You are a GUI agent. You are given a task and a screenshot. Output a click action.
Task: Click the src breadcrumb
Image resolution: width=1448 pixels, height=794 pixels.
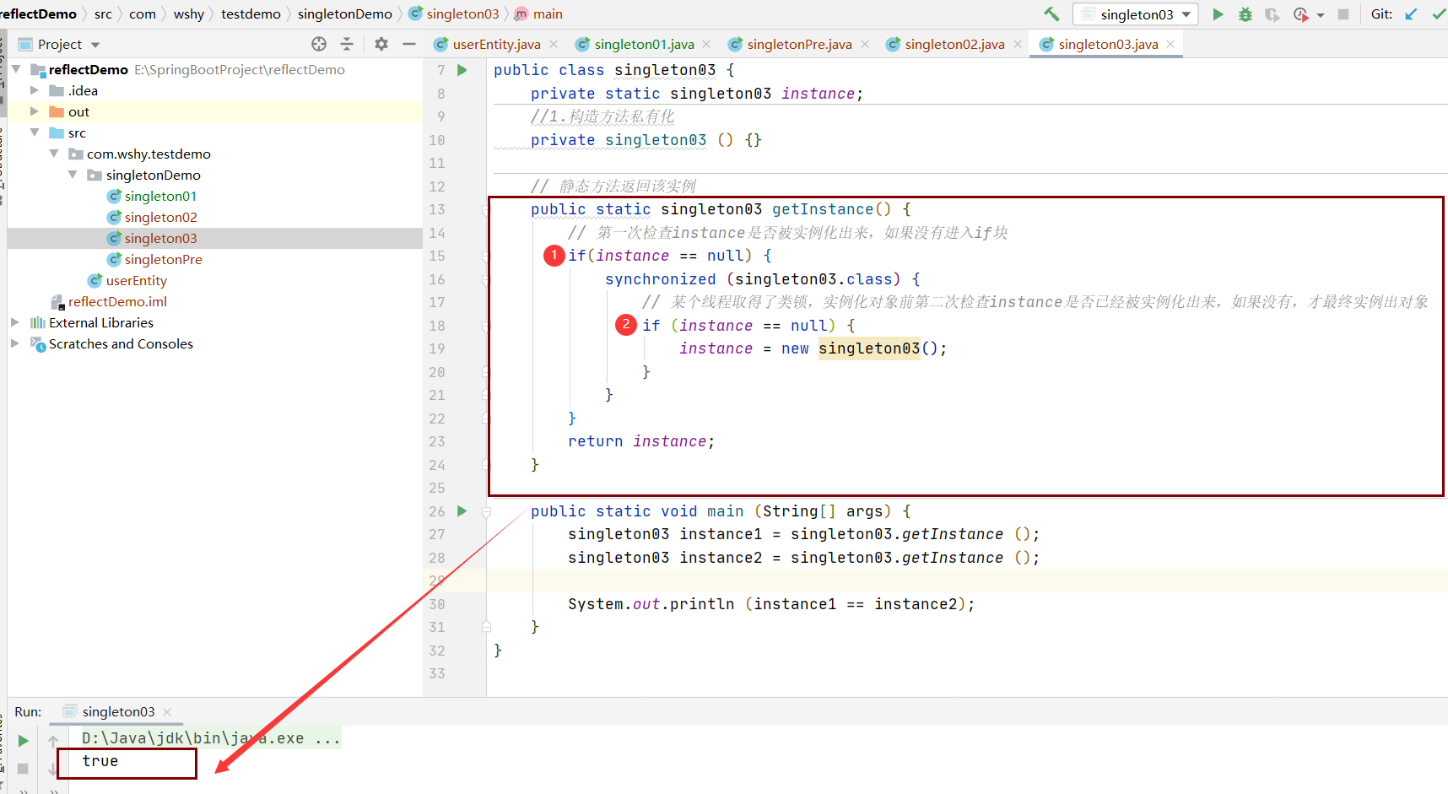click(x=103, y=14)
